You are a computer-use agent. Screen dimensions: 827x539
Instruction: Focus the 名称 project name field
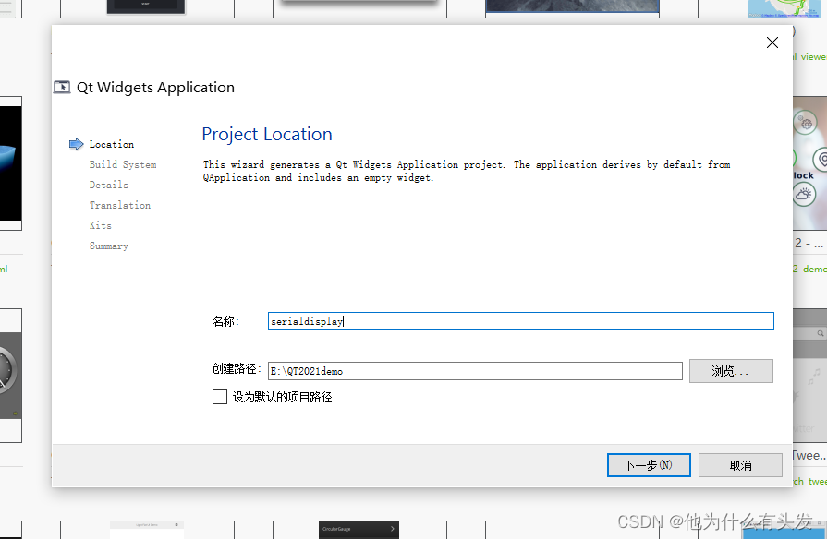click(520, 321)
